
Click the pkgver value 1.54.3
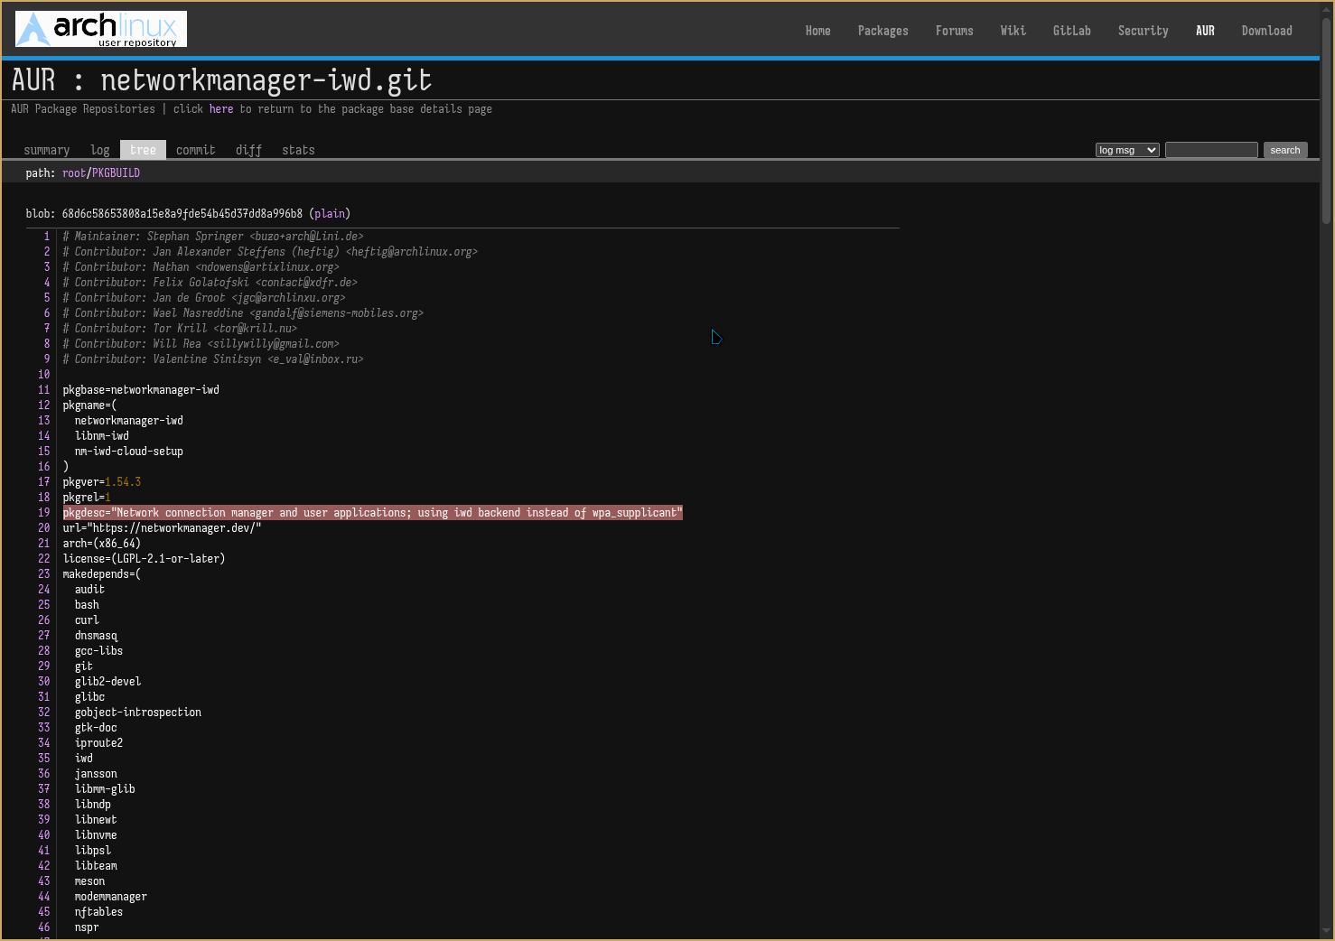tap(123, 482)
